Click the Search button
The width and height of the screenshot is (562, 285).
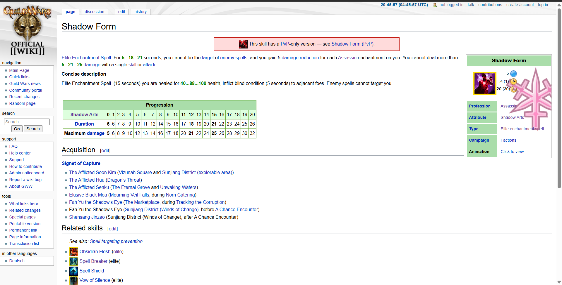pyautogui.click(x=33, y=129)
